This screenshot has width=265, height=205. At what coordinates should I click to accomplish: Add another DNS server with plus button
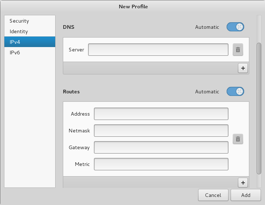point(243,68)
